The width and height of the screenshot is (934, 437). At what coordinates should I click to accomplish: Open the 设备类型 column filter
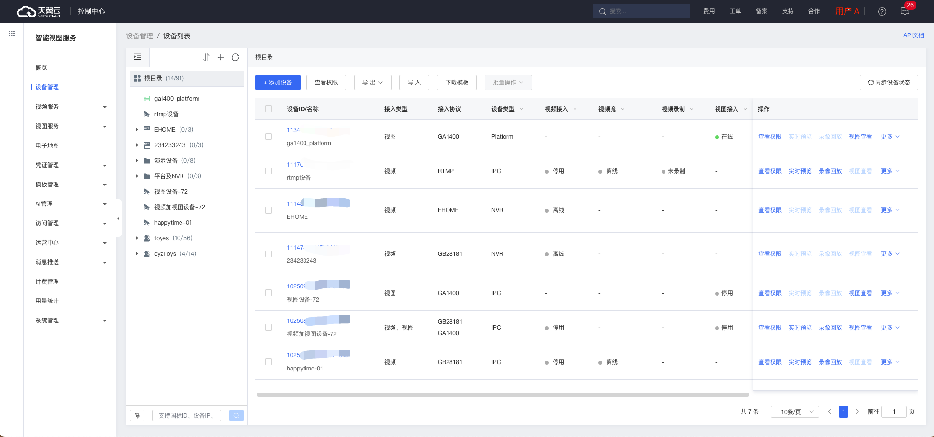click(521, 109)
